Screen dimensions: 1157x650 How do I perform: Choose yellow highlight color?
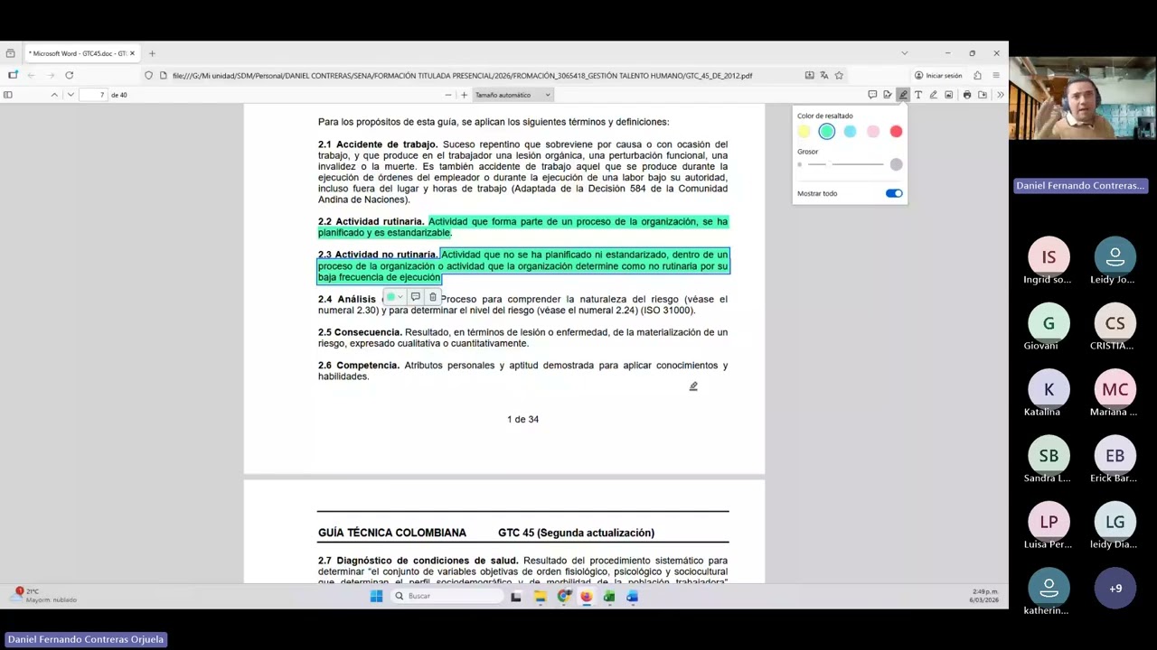click(804, 132)
